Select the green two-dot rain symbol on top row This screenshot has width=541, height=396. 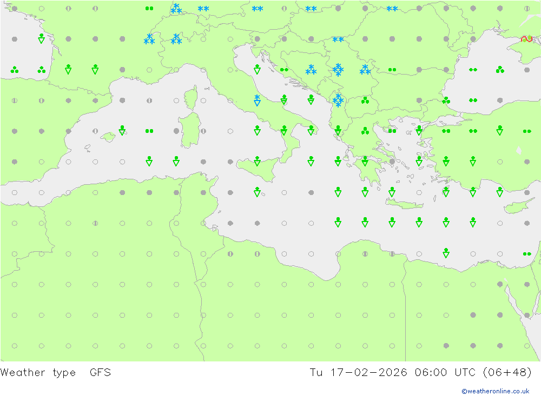[149, 8]
